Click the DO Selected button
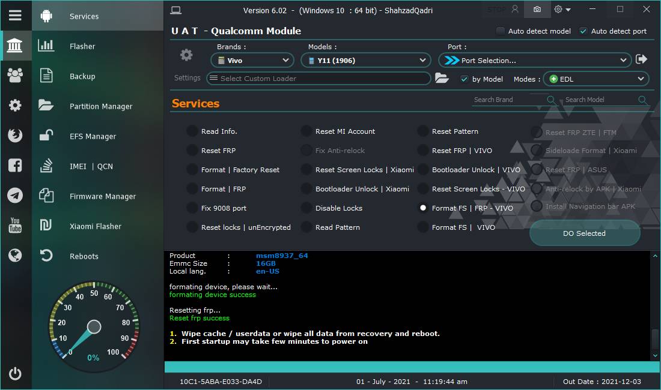This screenshot has width=661, height=390. (x=585, y=233)
